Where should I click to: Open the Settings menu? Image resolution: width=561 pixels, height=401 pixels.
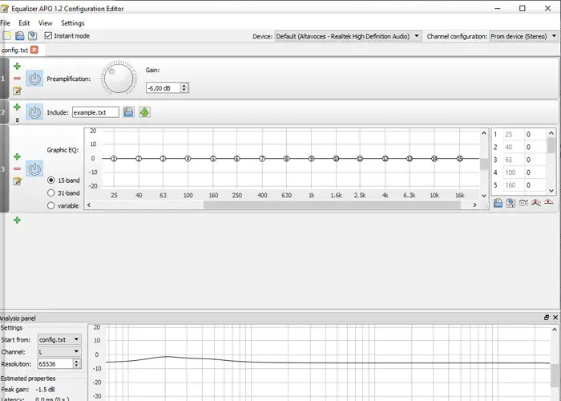73,23
